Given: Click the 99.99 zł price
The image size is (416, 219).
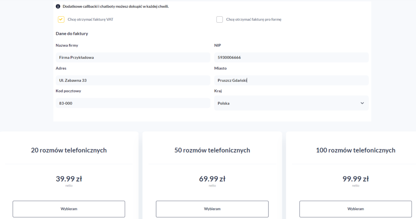Looking at the screenshot, I should [x=355, y=179].
